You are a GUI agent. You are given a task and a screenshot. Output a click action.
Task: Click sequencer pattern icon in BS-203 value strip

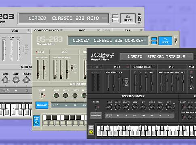coord(56,105)
